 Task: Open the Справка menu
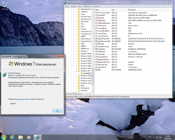[x=96, y=6]
